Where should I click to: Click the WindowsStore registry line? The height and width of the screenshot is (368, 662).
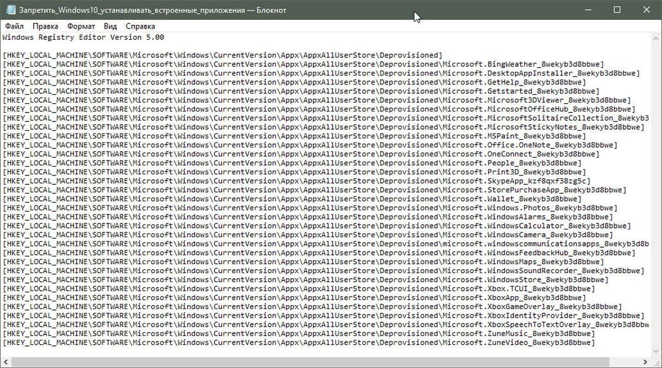coord(305,279)
